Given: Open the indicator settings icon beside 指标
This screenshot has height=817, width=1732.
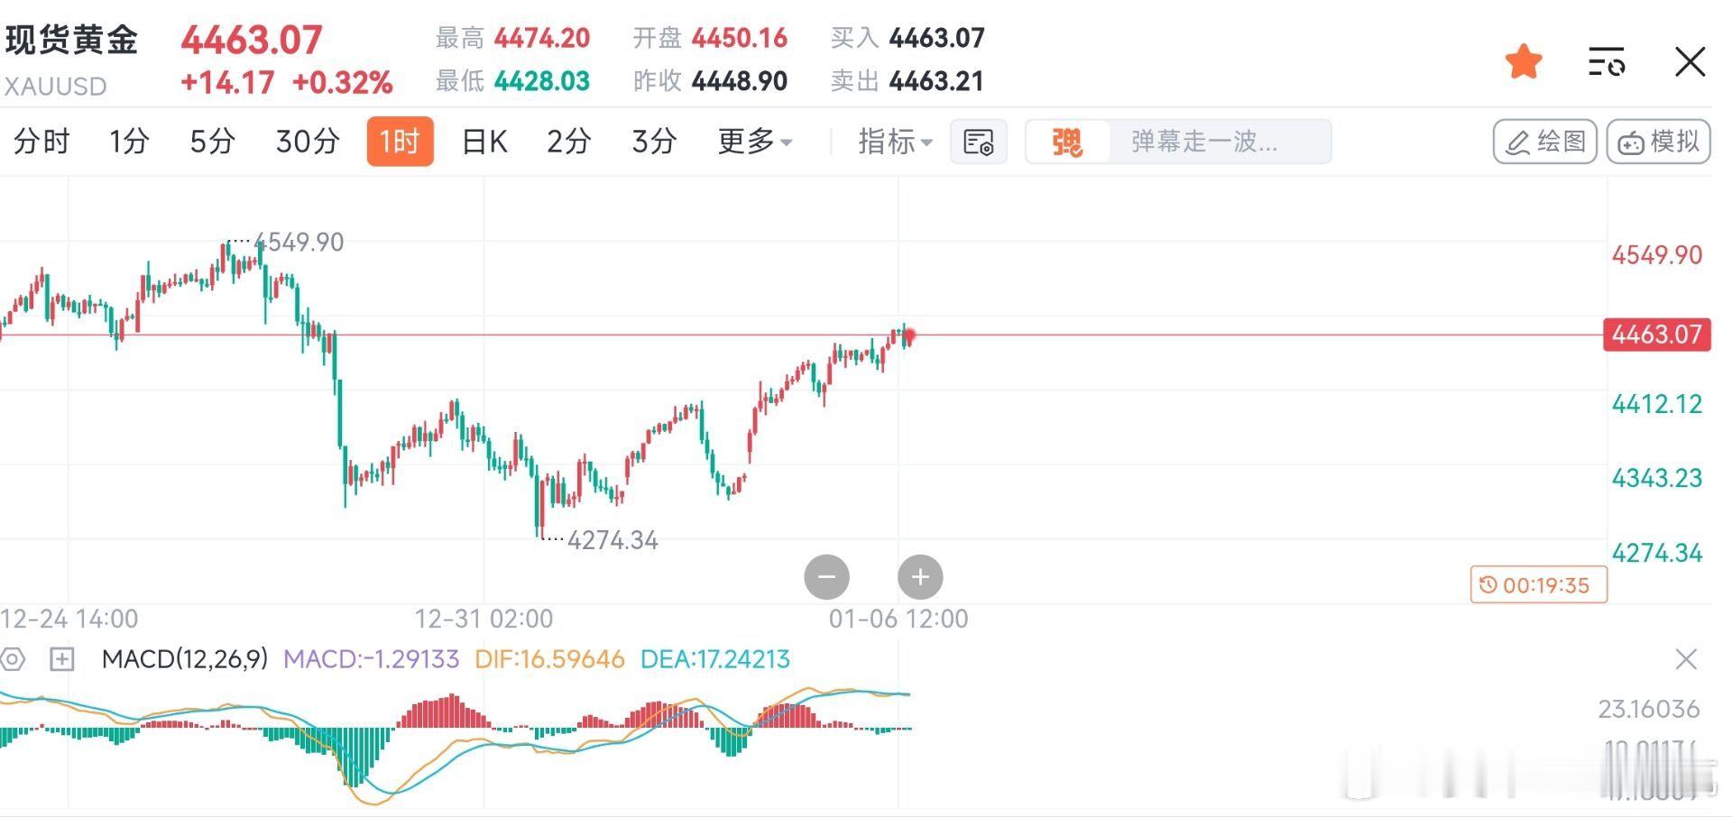Looking at the screenshot, I should (978, 142).
